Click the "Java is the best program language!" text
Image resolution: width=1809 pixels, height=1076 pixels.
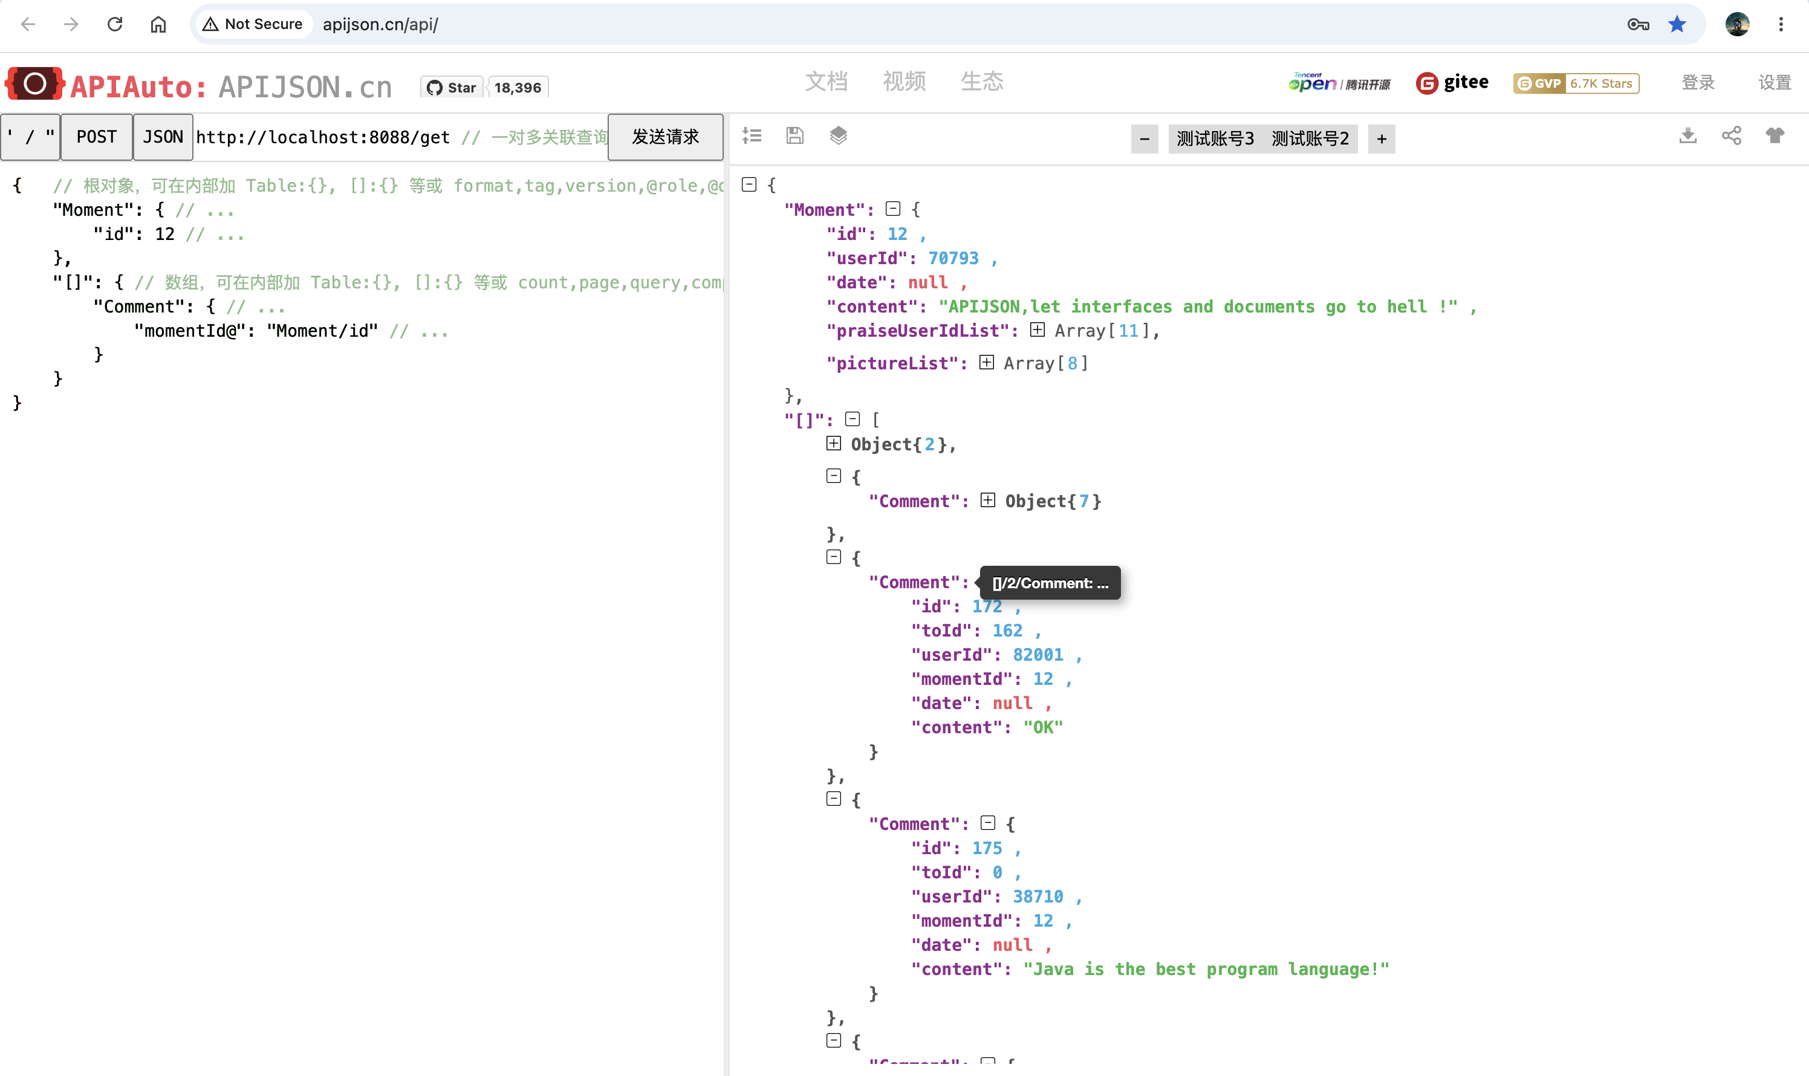1206,968
